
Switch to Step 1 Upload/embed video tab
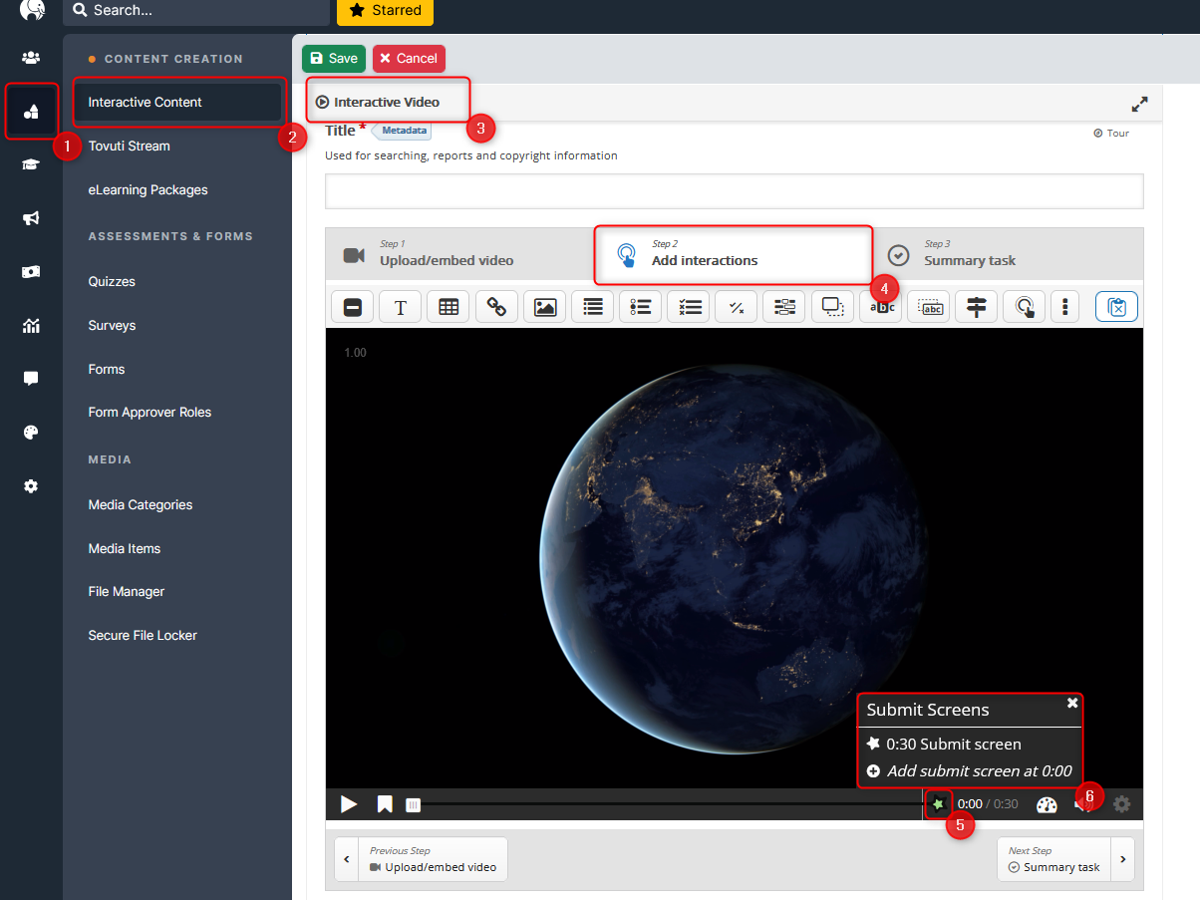click(x=446, y=254)
